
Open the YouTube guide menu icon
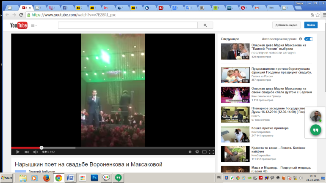coord(33,25)
